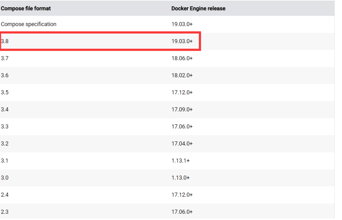The height and width of the screenshot is (220, 342).
Task: Select the 17.06.0+ value in the 2.3 row
Action: [182, 212]
